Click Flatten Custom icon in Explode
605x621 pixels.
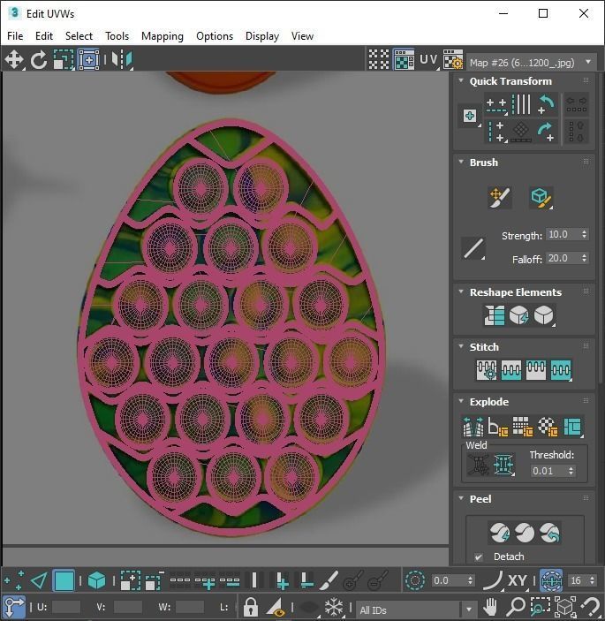click(x=572, y=426)
